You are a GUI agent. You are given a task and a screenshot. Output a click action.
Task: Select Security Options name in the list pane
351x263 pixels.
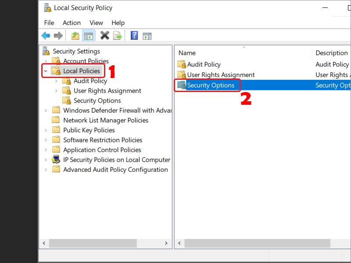[x=211, y=85]
